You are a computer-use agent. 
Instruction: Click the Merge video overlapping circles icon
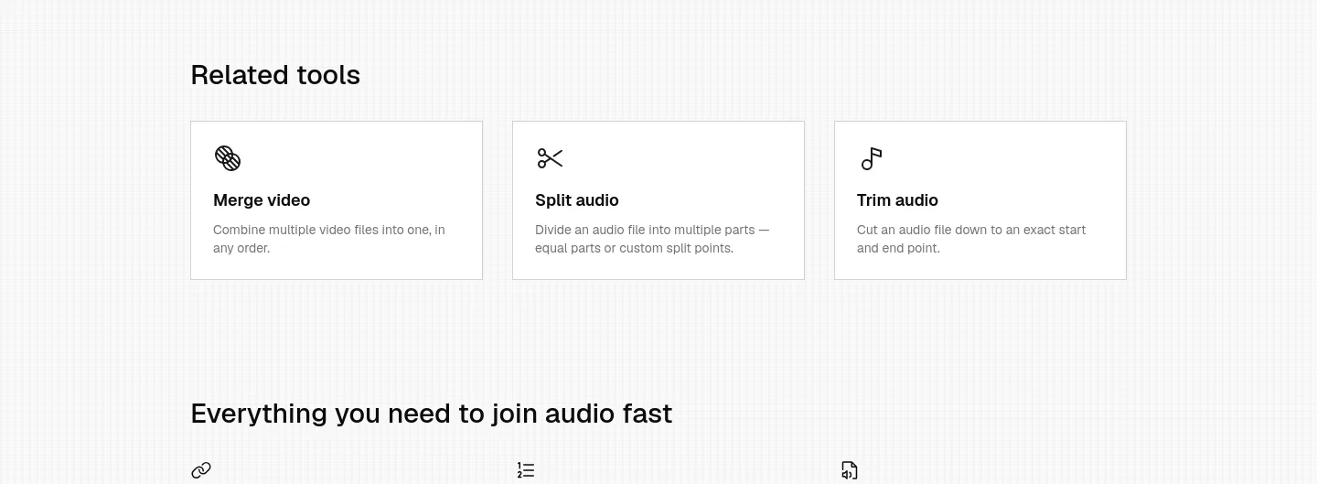pyautogui.click(x=228, y=158)
